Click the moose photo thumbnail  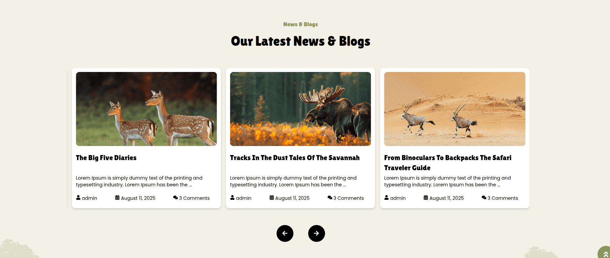(300, 109)
